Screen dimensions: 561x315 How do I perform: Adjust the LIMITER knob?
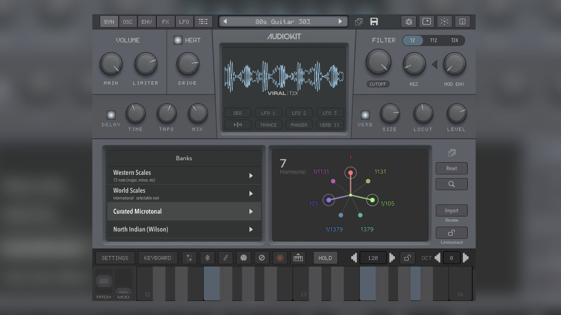(146, 64)
